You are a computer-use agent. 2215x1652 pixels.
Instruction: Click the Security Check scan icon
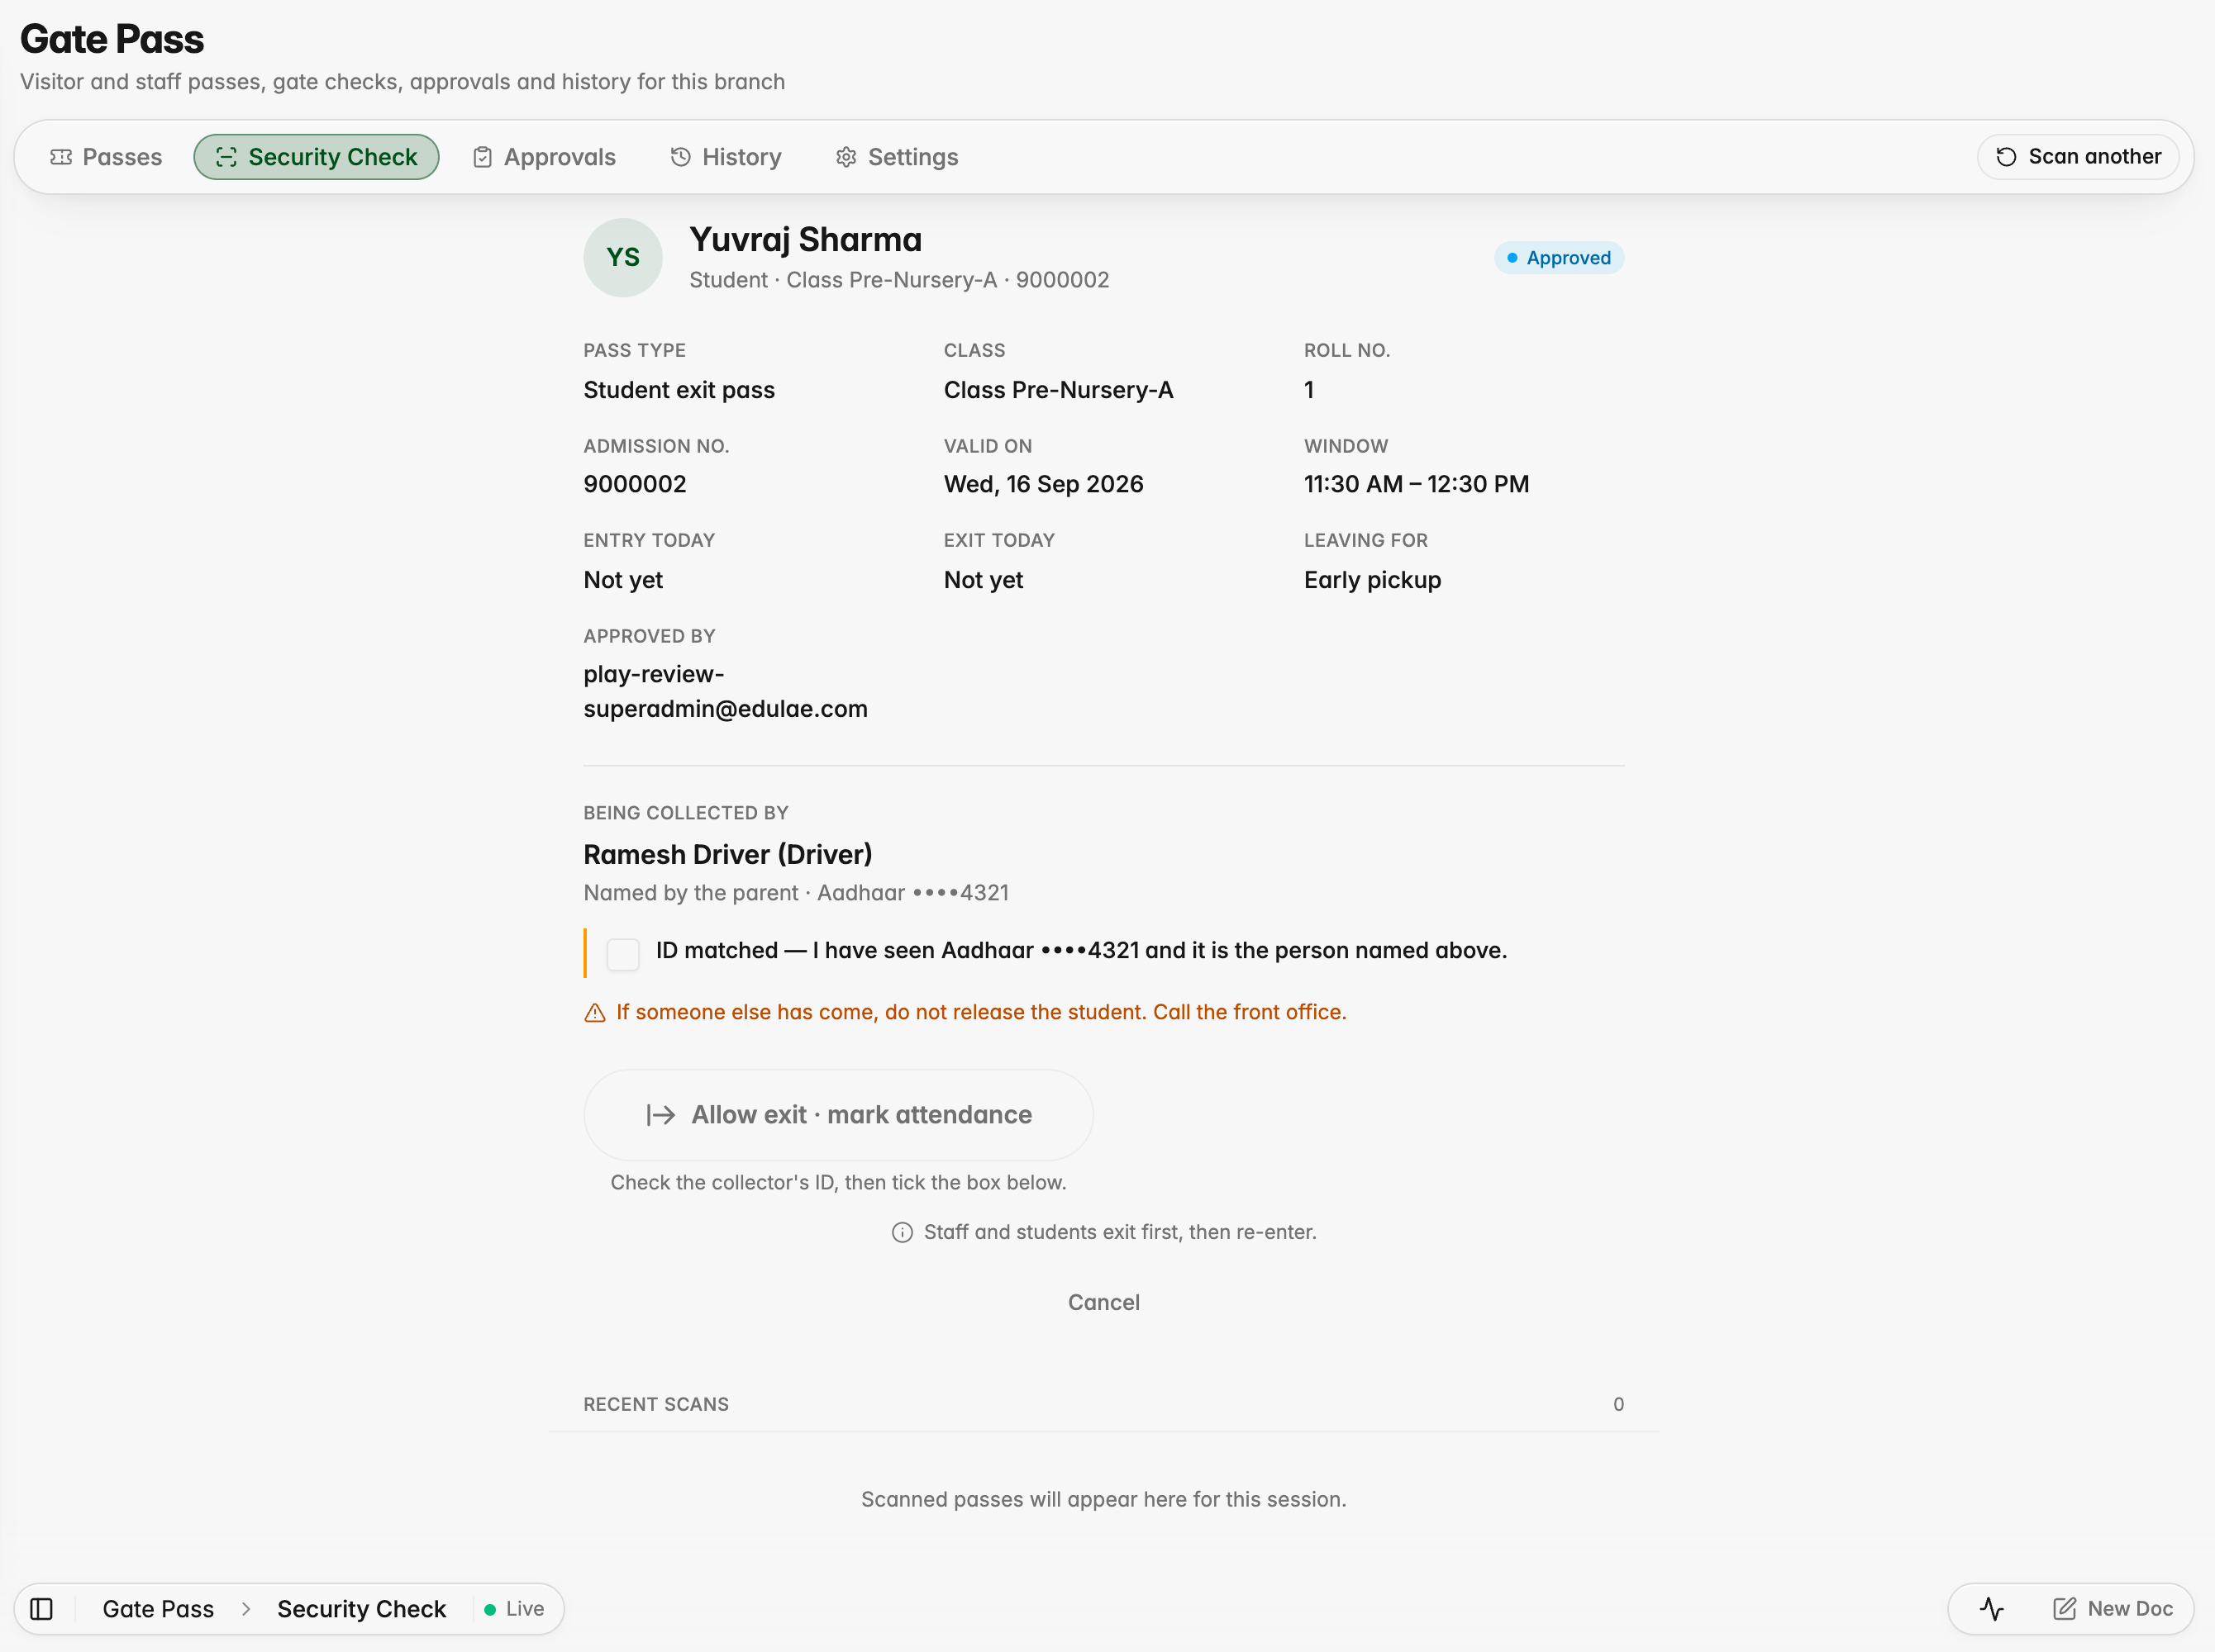pyautogui.click(x=226, y=157)
